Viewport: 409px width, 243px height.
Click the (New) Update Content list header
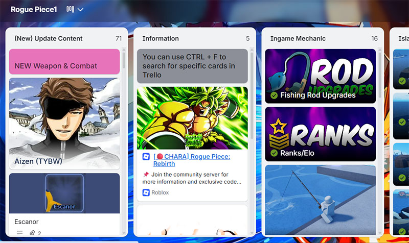pyautogui.click(x=49, y=38)
